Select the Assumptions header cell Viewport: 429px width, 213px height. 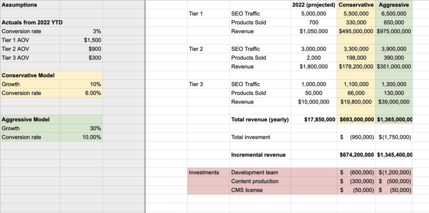[30, 5]
